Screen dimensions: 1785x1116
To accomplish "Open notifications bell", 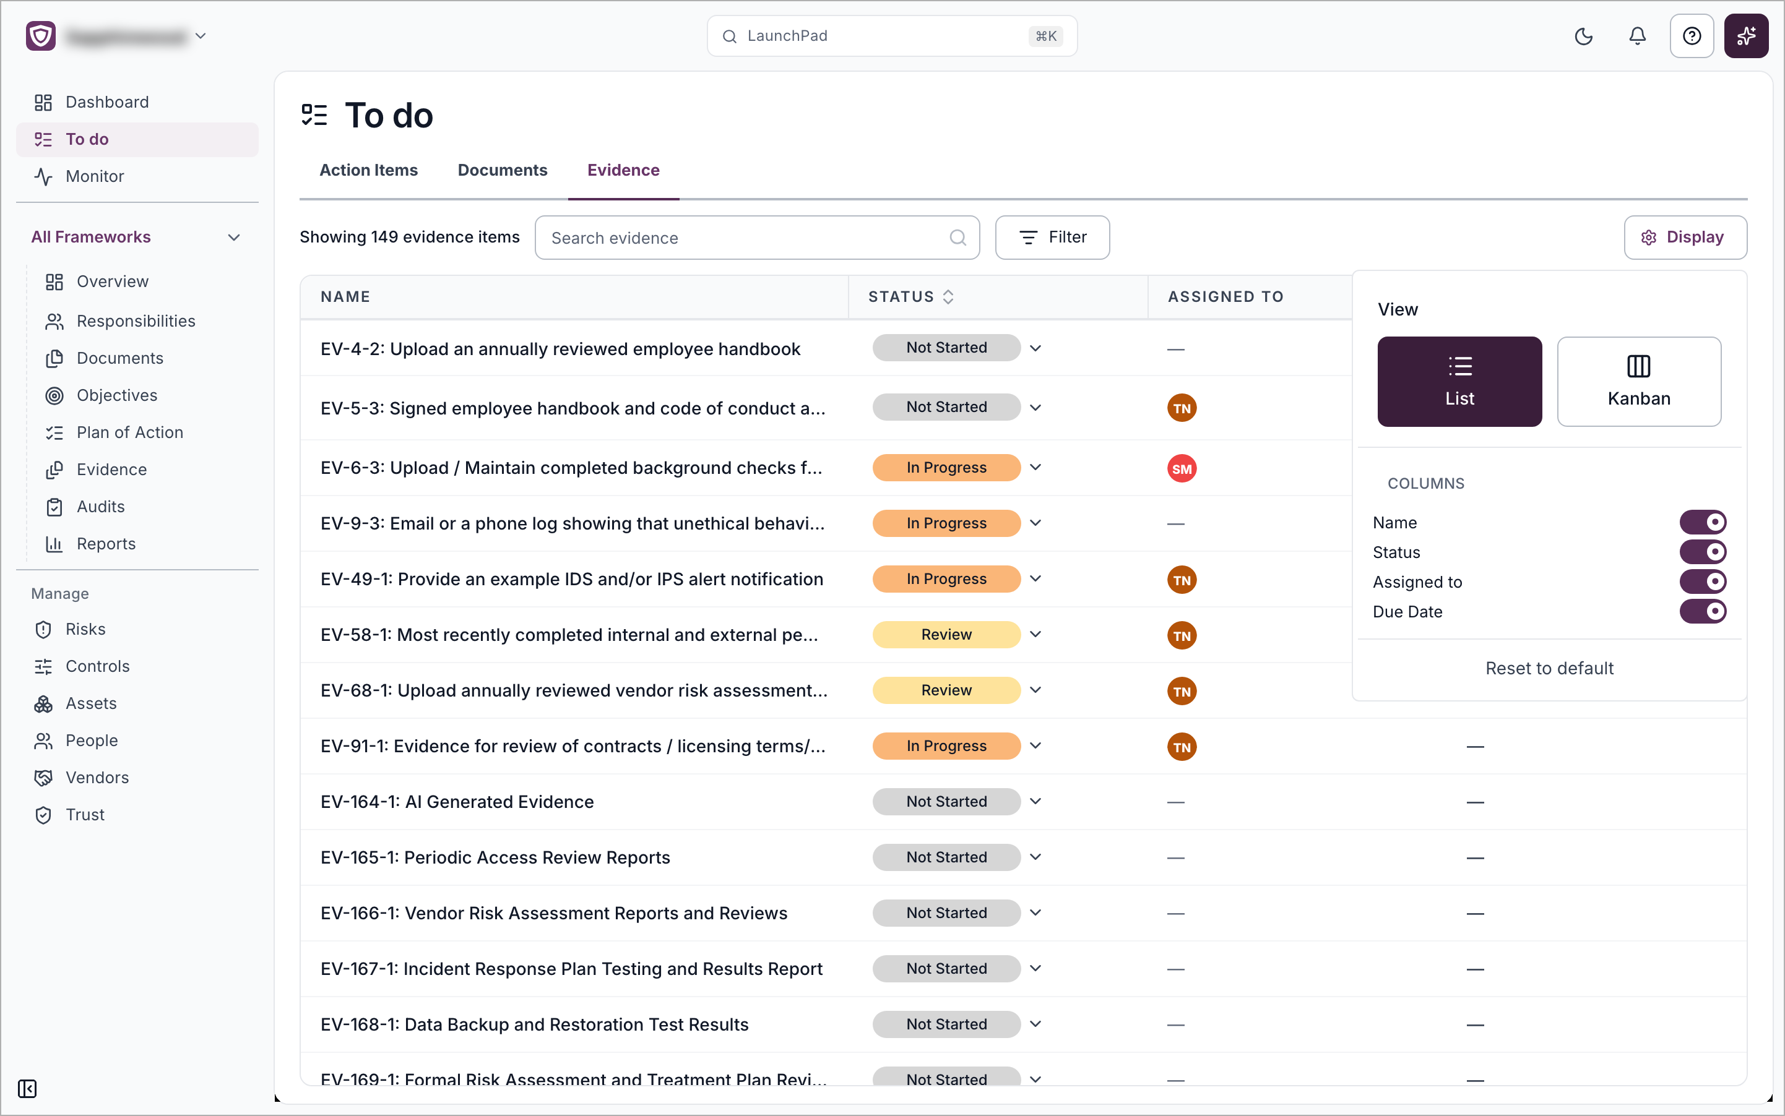I will 1637,36.
